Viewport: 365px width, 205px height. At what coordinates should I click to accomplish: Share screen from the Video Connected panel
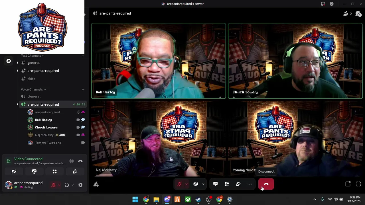[34, 171]
